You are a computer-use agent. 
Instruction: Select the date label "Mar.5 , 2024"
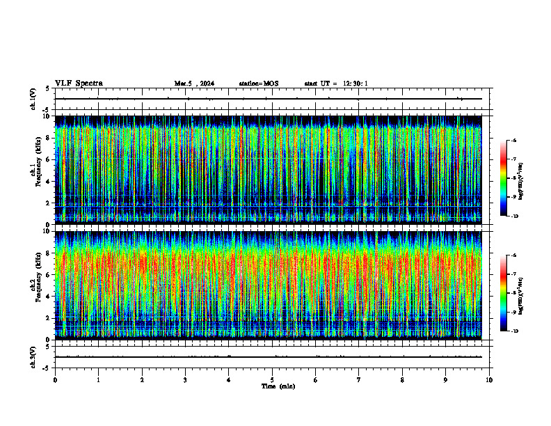coord(194,84)
